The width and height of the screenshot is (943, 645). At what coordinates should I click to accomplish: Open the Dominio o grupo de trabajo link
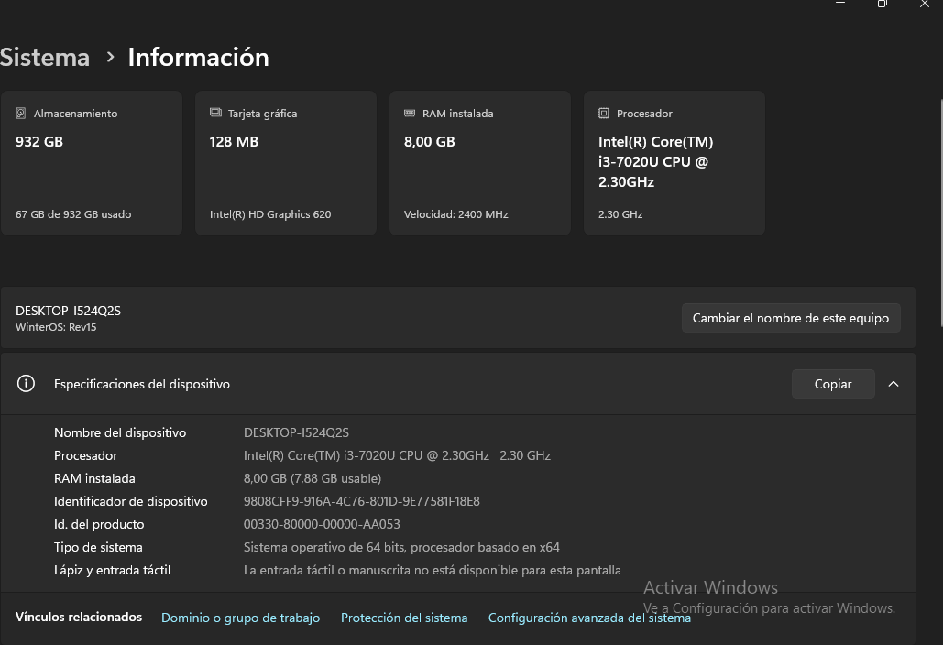tap(240, 618)
